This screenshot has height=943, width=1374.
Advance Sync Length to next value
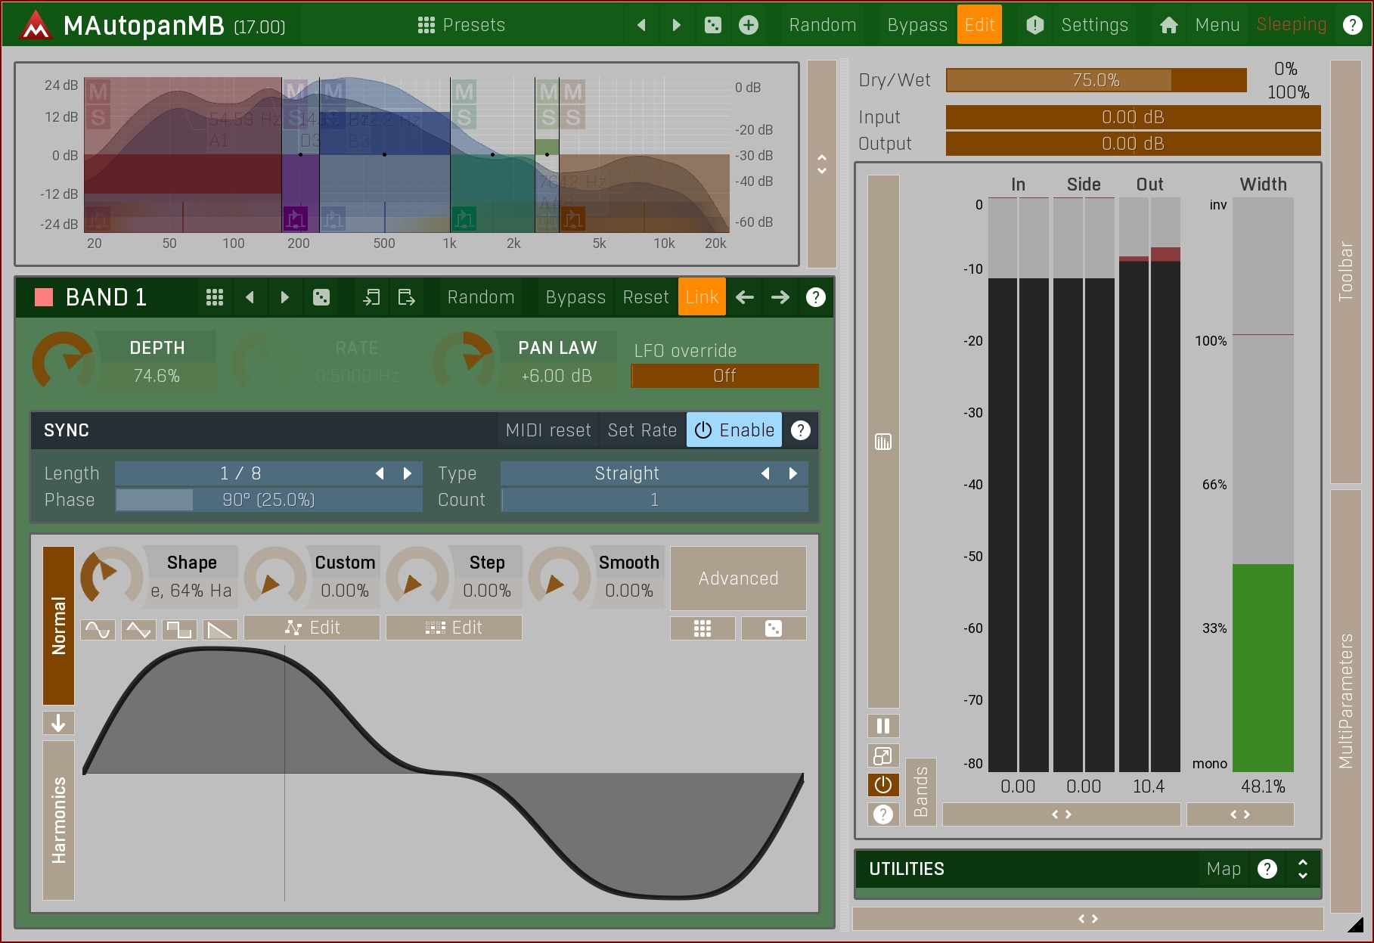[x=408, y=473]
